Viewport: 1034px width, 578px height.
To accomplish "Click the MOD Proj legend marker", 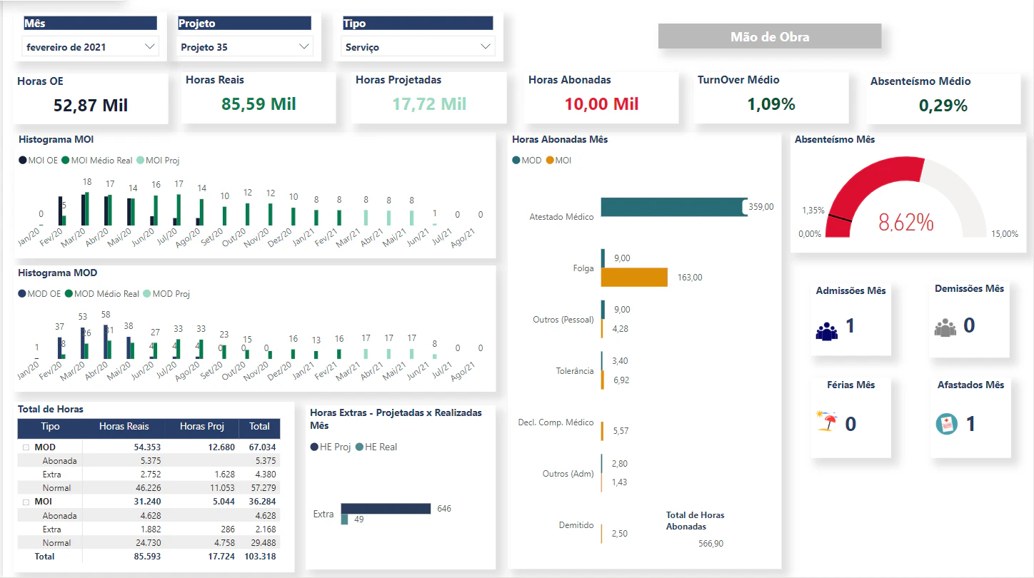I will [x=147, y=294].
